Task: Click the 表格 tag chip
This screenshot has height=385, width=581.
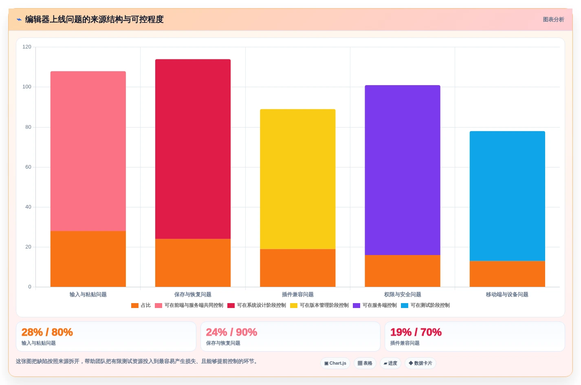Action: click(365, 363)
